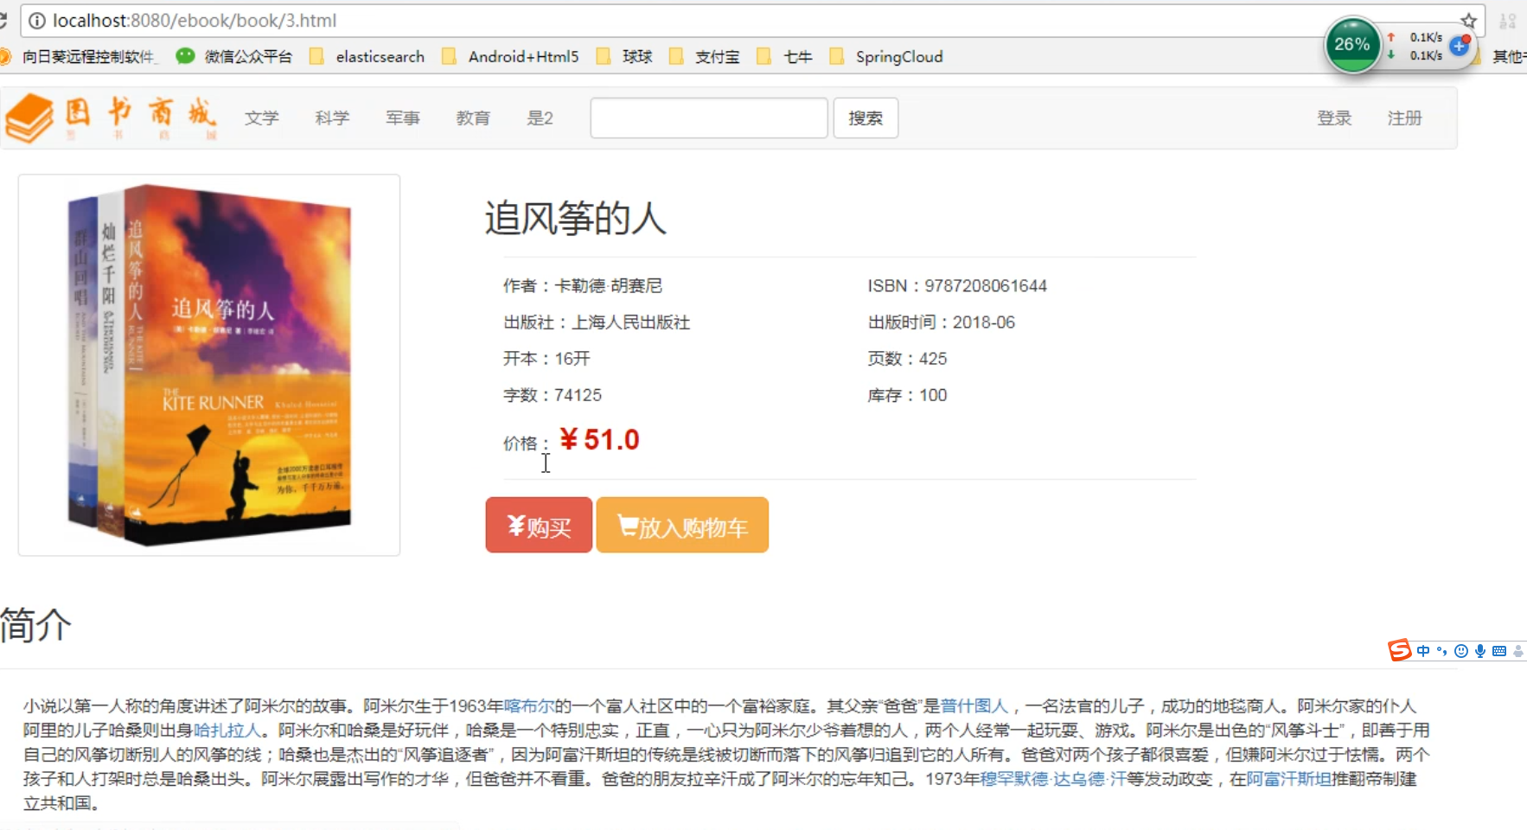Click the Sogou input method S icon
Screen dimensions: 1527x830
[1400, 650]
